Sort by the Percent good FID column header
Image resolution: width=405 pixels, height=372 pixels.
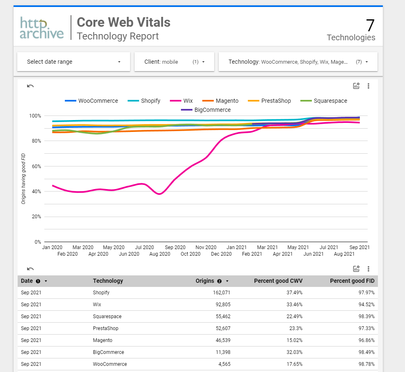tap(352, 281)
